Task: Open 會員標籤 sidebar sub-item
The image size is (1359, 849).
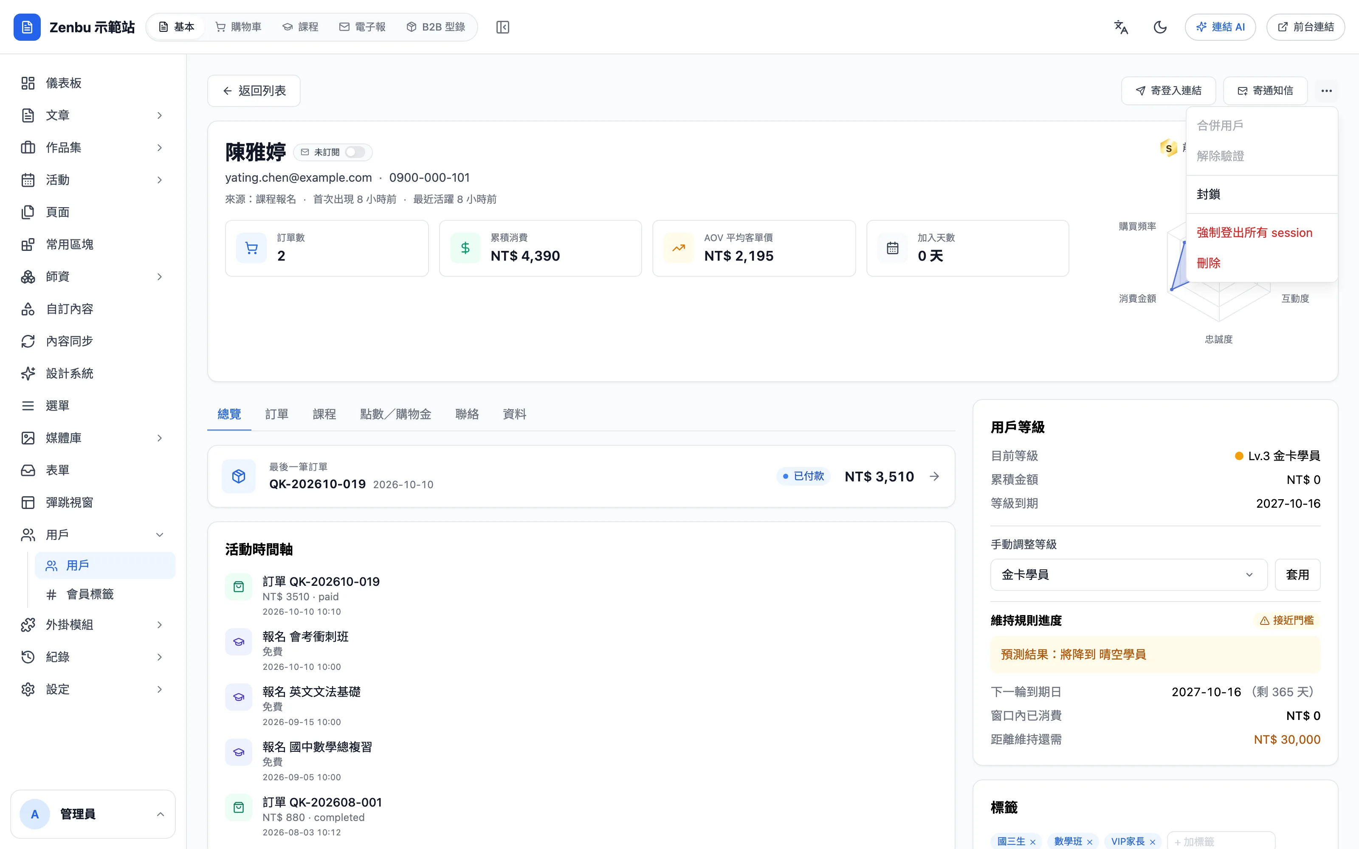Action: pyautogui.click(x=105, y=594)
